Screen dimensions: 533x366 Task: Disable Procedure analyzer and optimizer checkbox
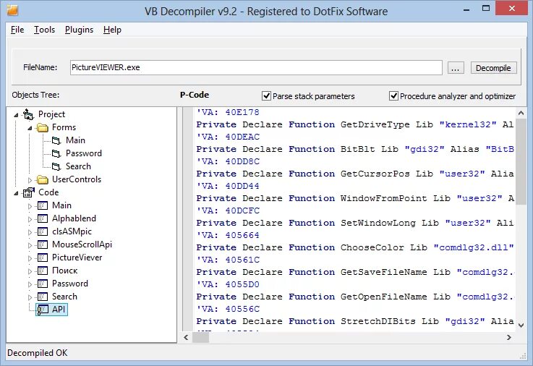pyautogui.click(x=393, y=95)
